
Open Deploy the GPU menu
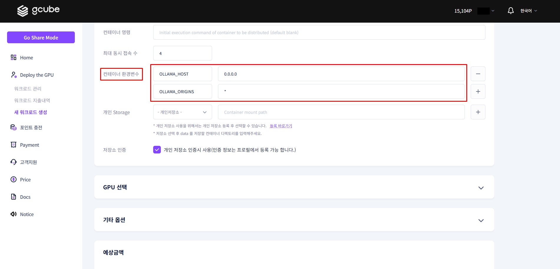[37, 75]
